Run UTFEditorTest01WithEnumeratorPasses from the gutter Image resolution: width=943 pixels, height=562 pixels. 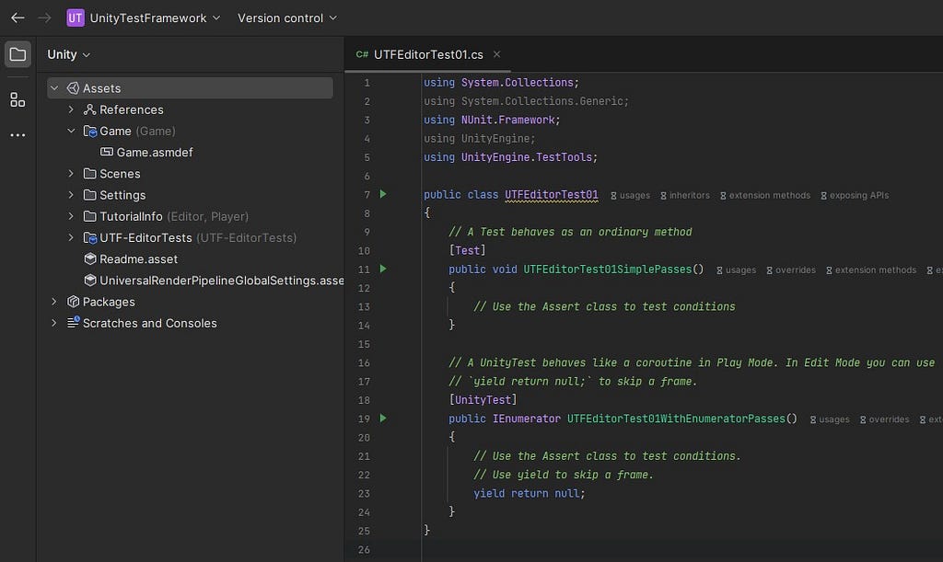(x=383, y=419)
